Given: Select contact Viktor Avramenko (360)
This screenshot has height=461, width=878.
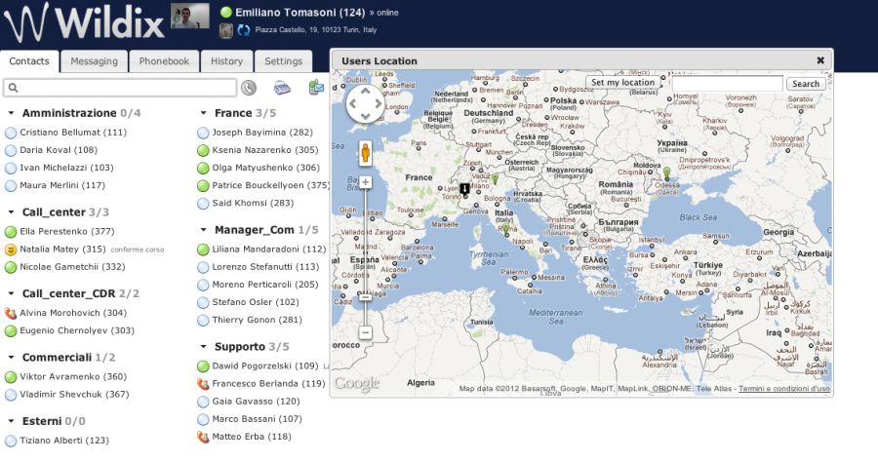Looking at the screenshot, I should point(73,376).
